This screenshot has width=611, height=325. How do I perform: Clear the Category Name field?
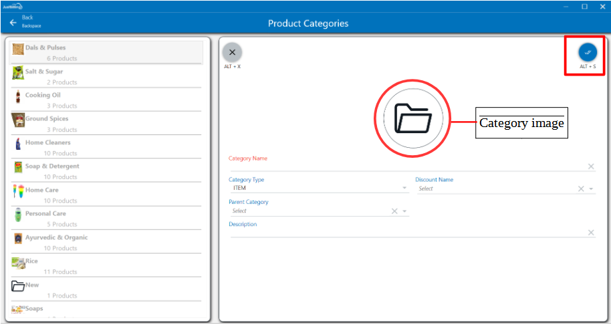591,167
